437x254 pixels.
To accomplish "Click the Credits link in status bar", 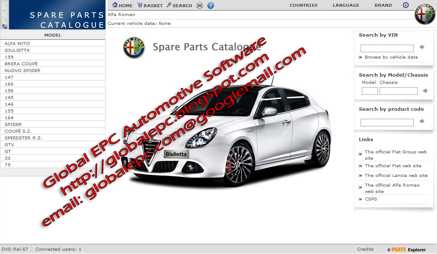I will tap(365, 249).
